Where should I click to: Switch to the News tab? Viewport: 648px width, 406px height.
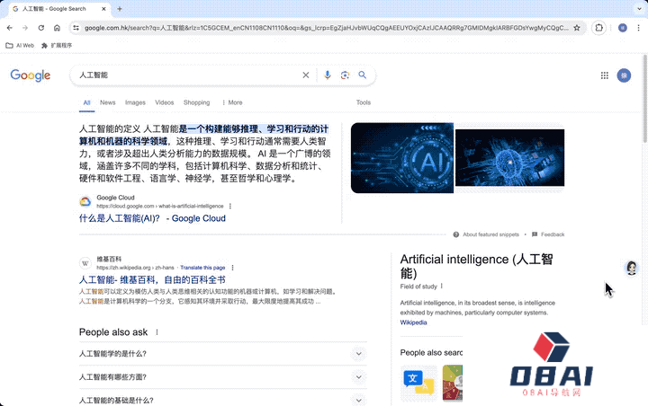[x=108, y=102]
